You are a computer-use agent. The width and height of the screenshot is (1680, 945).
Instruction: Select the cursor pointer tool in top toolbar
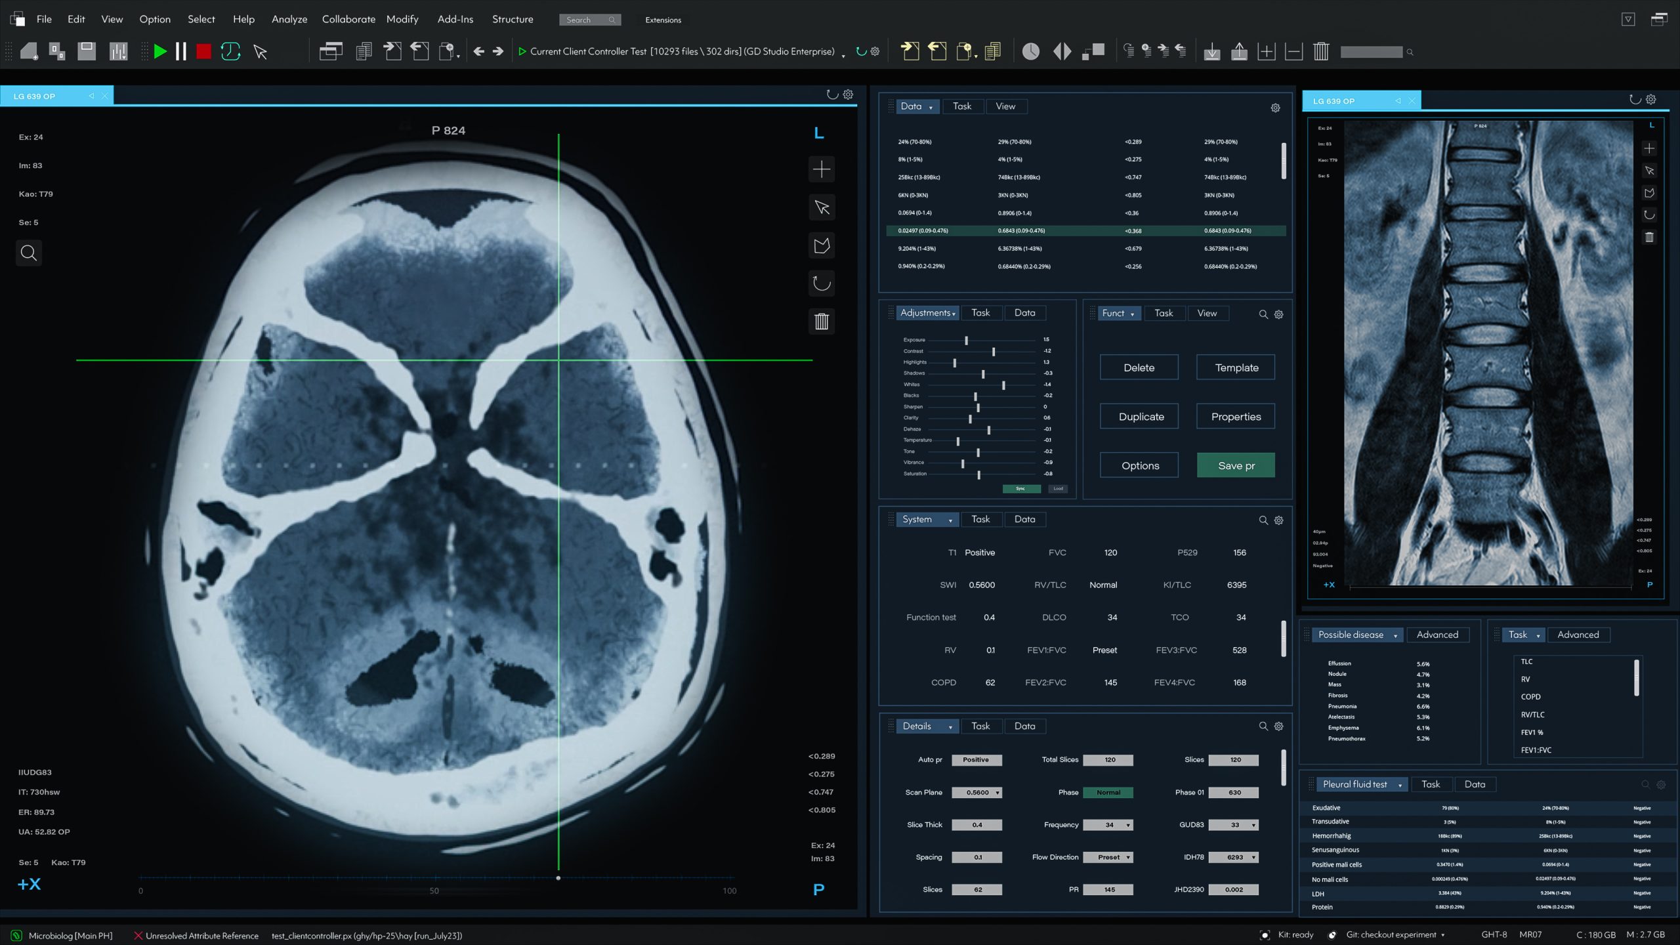click(x=260, y=51)
